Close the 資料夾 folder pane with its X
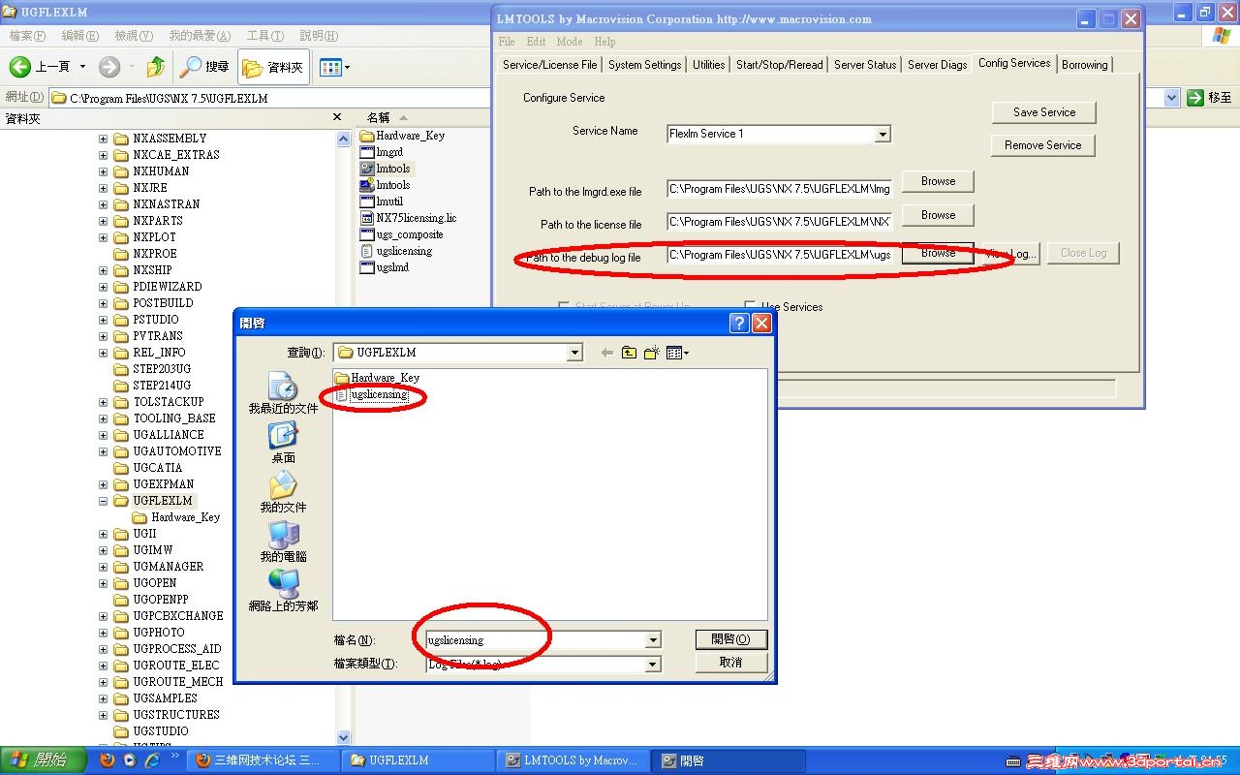The height and width of the screenshot is (775, 1240). click(337, 117)
